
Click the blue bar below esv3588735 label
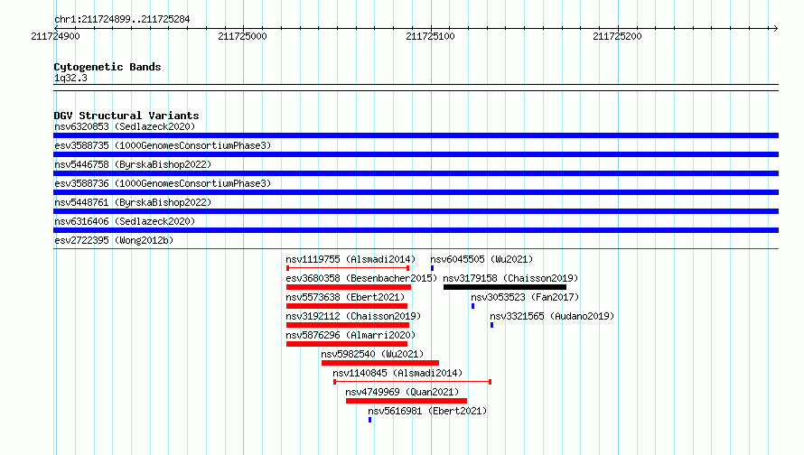pyautogui.click(x=416, y=154)
